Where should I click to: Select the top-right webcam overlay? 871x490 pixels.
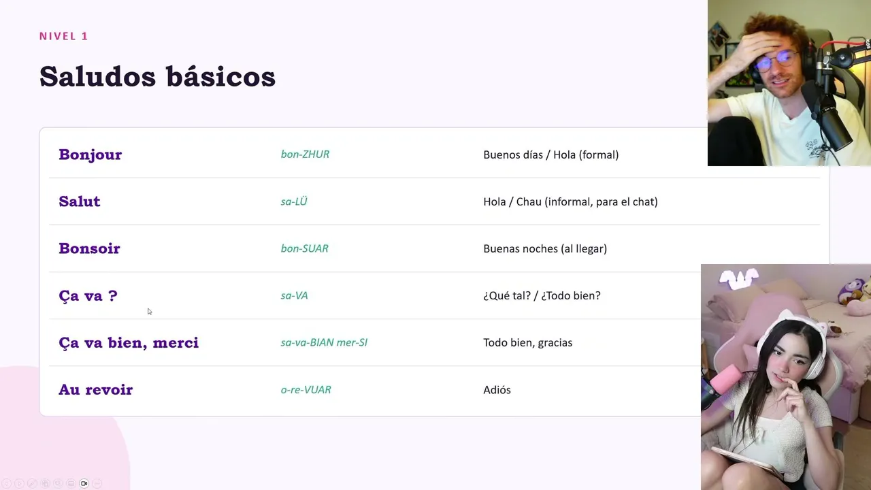click(789, 83)
